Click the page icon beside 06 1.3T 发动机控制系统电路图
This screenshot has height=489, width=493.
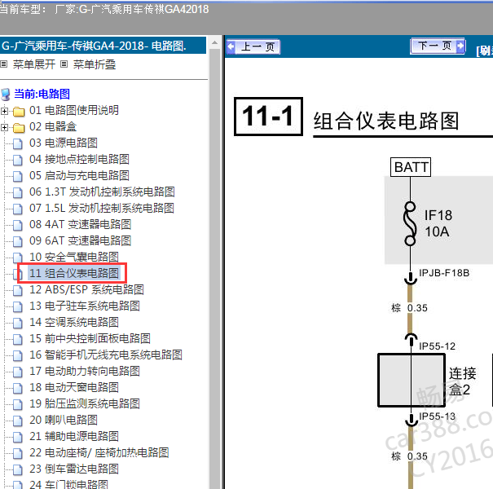[x=18, y=193]
